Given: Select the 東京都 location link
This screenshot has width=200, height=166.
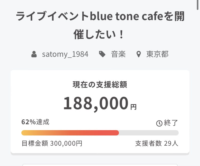Looking at the screenshot, I should coord(157,54).
